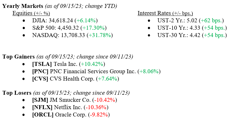Click PNC Financial Services Group Inc. text
The height and width of the screenshot is (123, 241).
point(93,72)
